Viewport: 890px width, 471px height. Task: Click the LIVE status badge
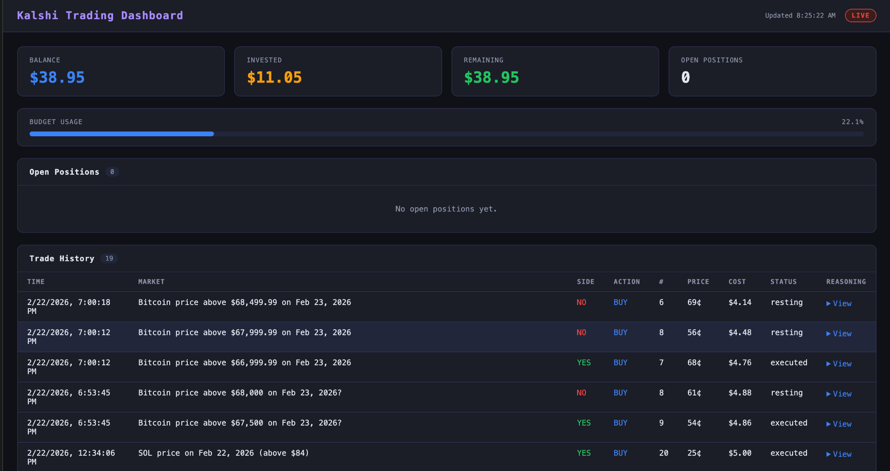pyautogui.click(x=860, y=15)
